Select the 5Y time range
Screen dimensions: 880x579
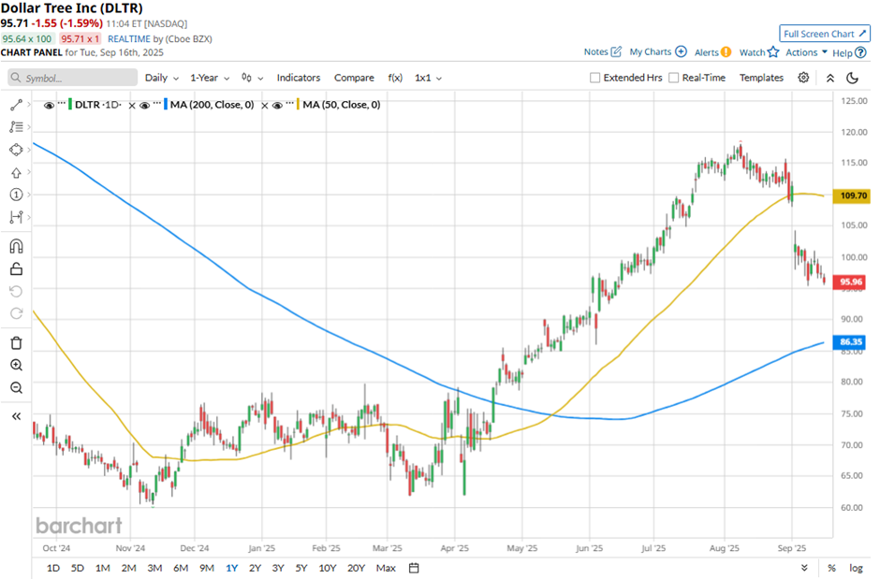tap(301, 568)
